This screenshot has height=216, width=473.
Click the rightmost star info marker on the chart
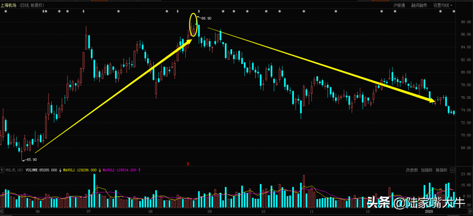(454, 11)
